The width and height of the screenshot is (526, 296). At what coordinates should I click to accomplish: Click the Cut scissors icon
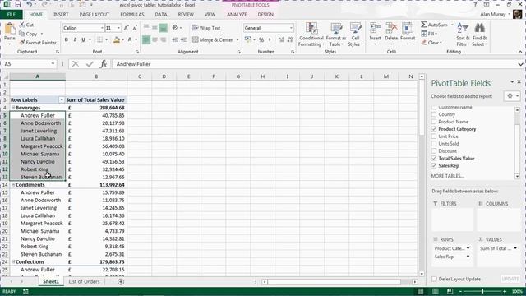22,25
